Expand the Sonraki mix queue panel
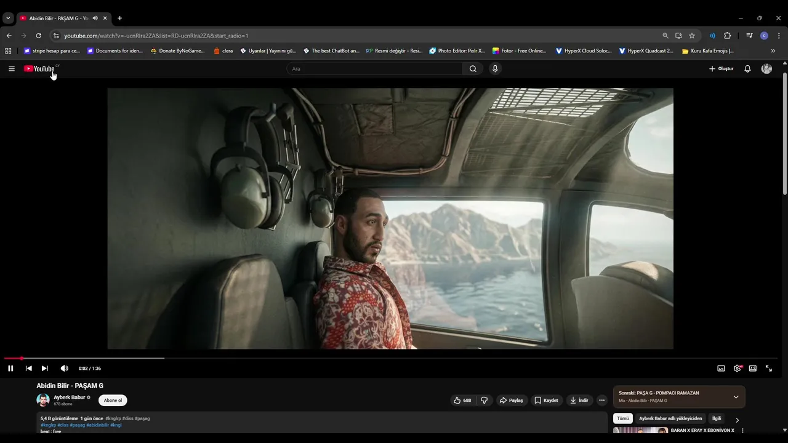Viewport: 788px width, 443px height. (736, 397)
